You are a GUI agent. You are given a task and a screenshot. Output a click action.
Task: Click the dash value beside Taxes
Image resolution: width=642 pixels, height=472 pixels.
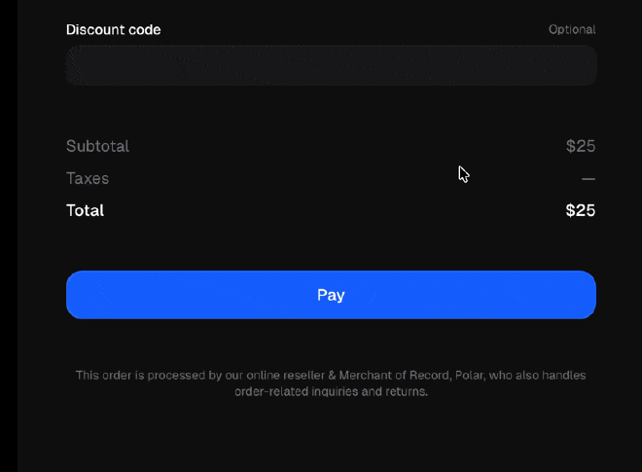pos(588,179)
